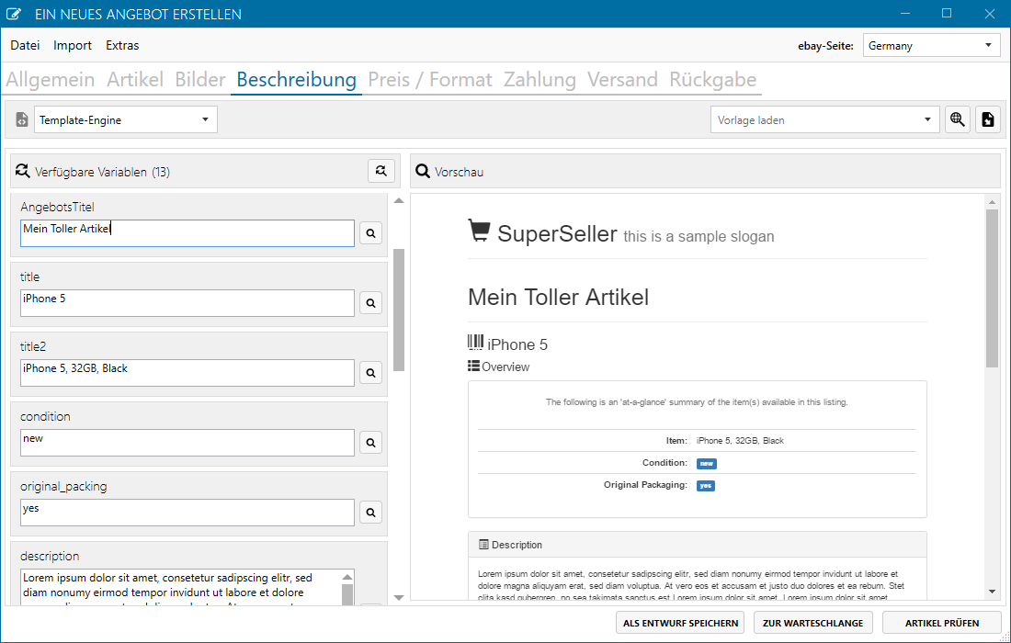The image size is (1011, 643).
Task: Switch to the Rückgabe tab
Action: 712,79
